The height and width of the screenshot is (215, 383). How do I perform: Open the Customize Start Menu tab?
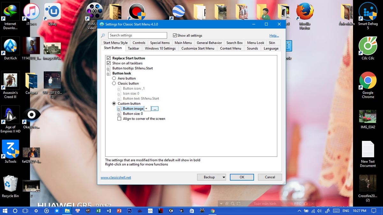pos(198,48)
